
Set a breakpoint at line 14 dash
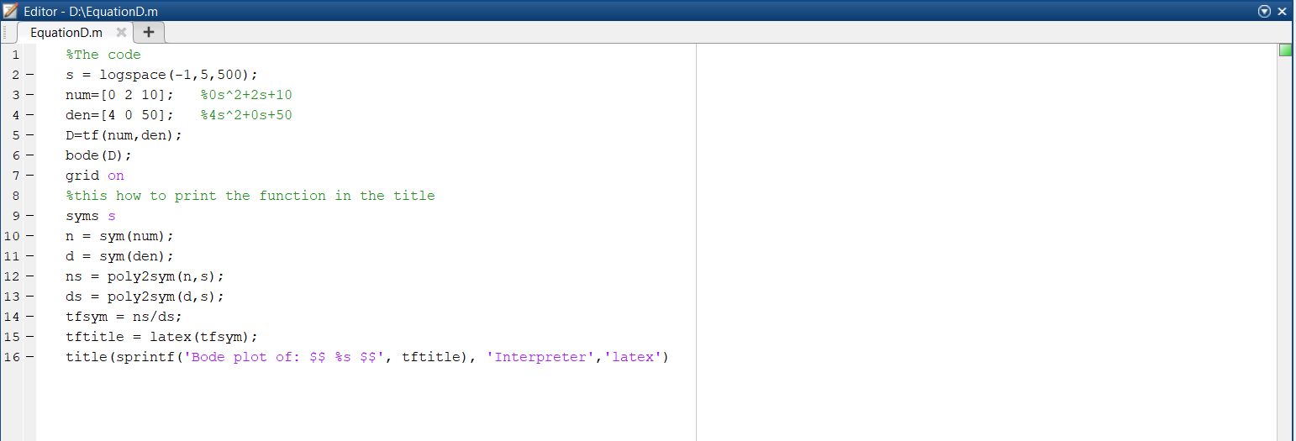click(x=29, y=317)
